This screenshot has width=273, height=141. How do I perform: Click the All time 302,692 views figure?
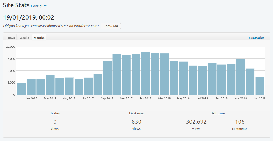pos(196,122)
